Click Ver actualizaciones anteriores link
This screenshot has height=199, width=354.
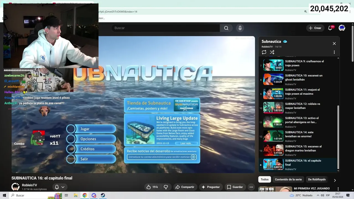click(x=183, y=151)
